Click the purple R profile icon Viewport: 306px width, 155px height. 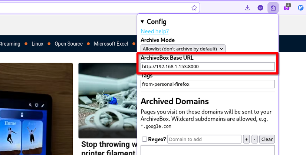260,8
